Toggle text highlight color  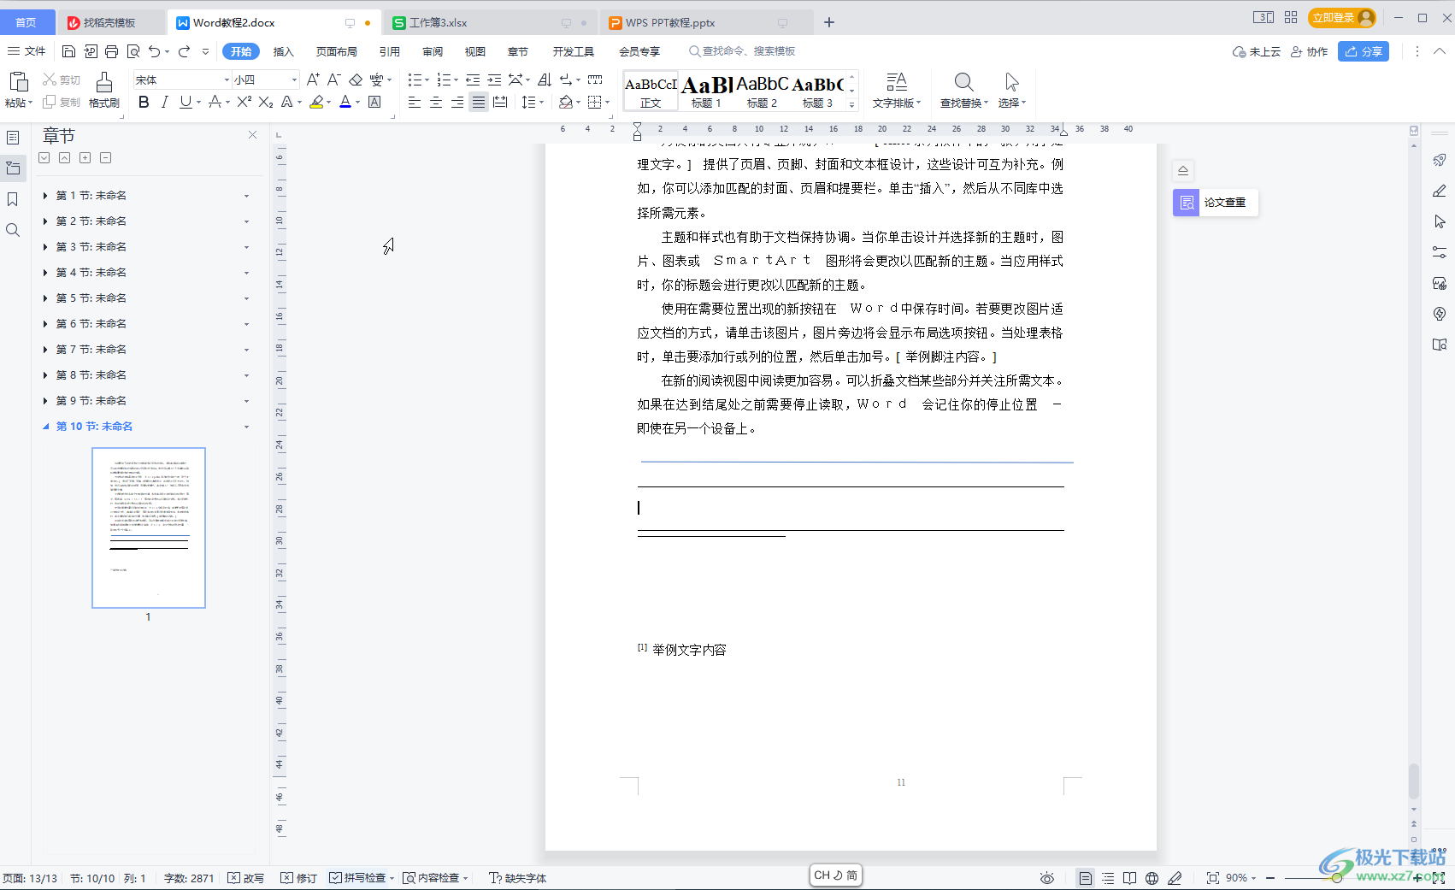(316, 103)
